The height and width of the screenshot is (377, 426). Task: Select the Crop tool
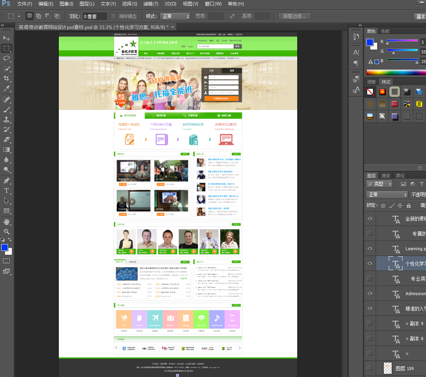(7, 78)
